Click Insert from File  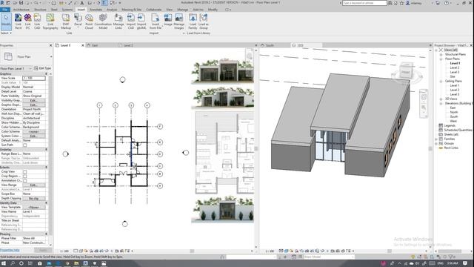coord(156,22)
